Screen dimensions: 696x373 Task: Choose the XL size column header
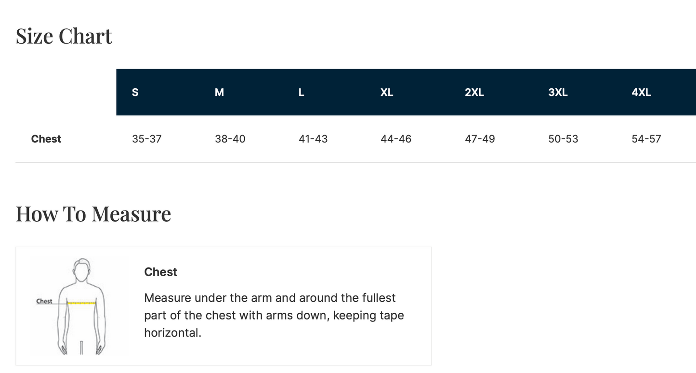[387, 92]
